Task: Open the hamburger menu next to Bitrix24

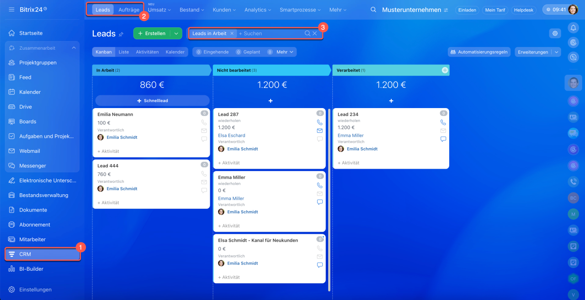Action: (11, 10)
